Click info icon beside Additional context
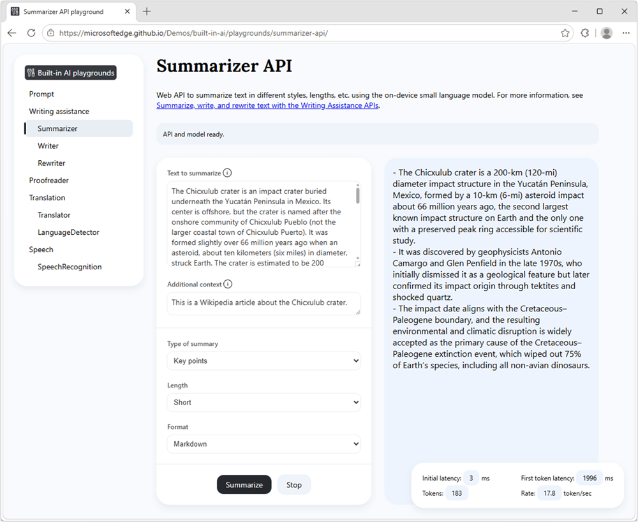This screenshot has width=638, height=522. tap(228, 284)
